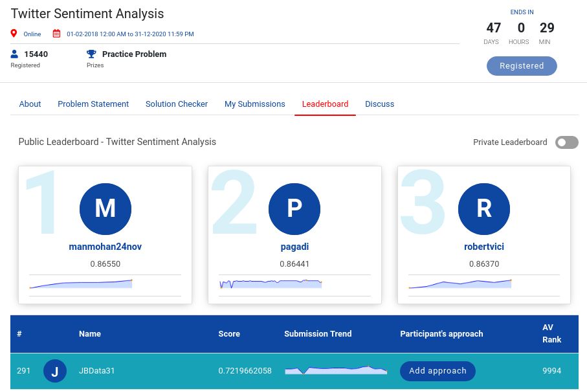
Task: Click robertvici's score trend sparkline
Action: coord(460,284)
